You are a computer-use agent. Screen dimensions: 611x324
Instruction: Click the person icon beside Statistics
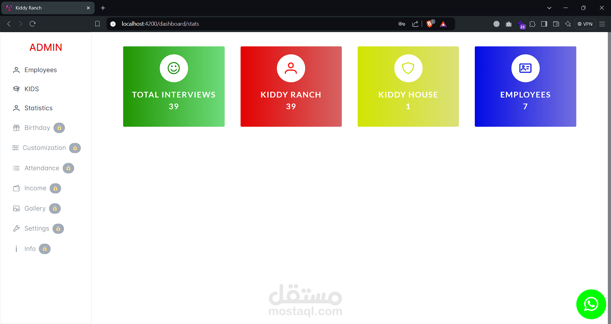point(16,108)
